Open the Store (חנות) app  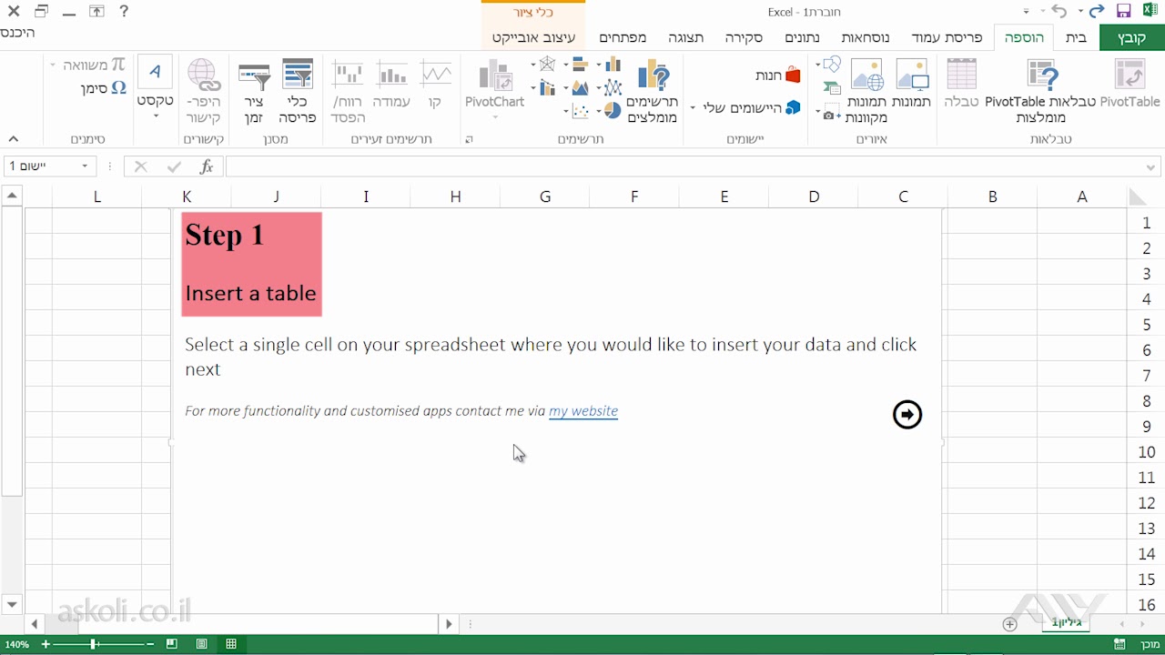coord(777,76)
